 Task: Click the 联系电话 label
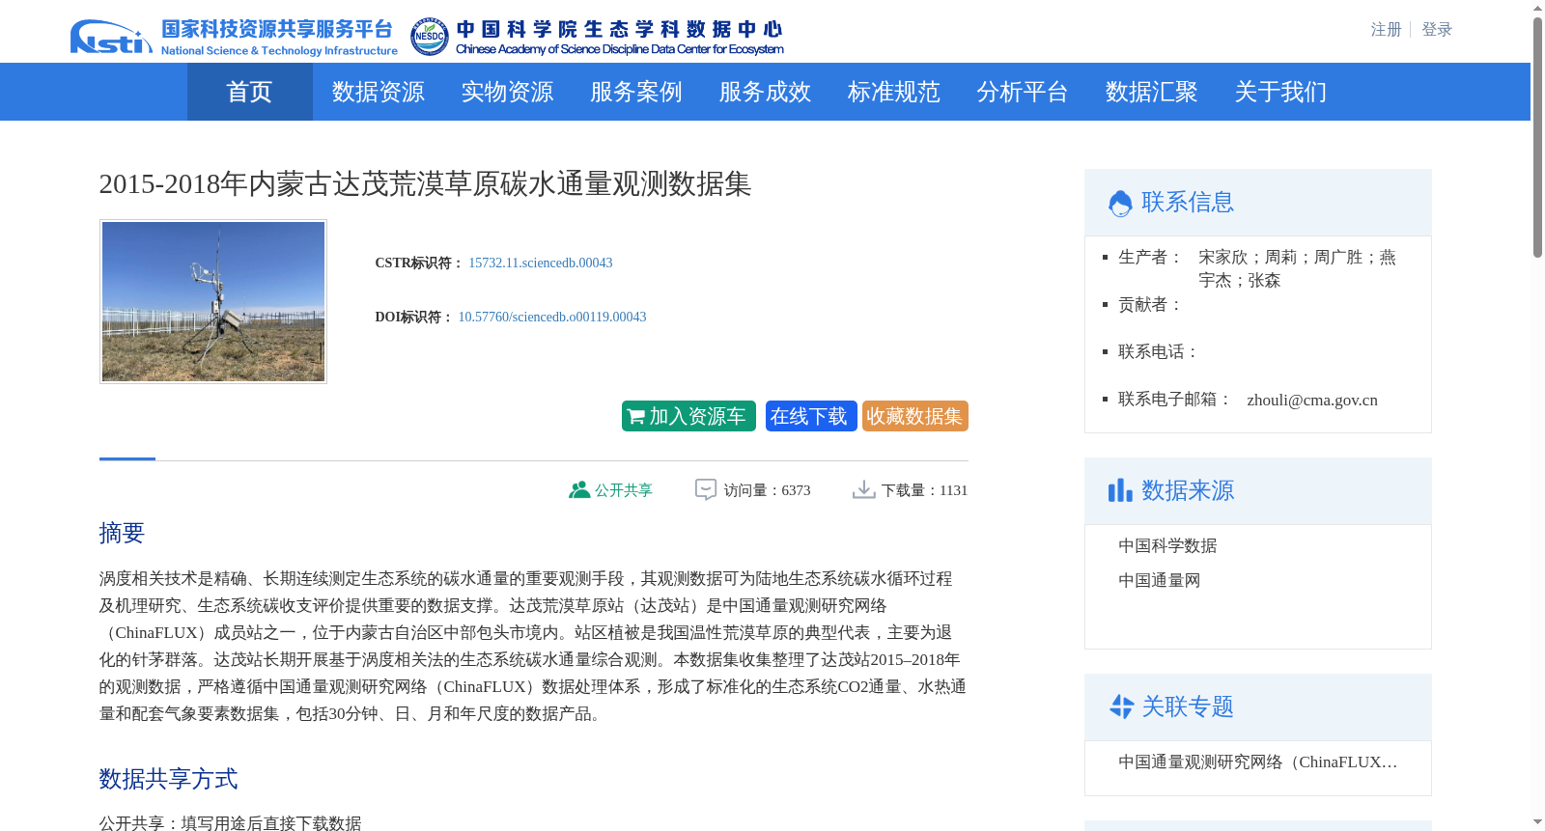(x=1159, y=352)
